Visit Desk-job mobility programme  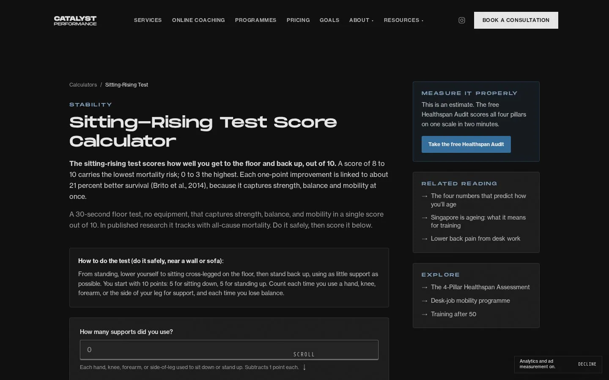pyautogui.click(x=470, y=301)
